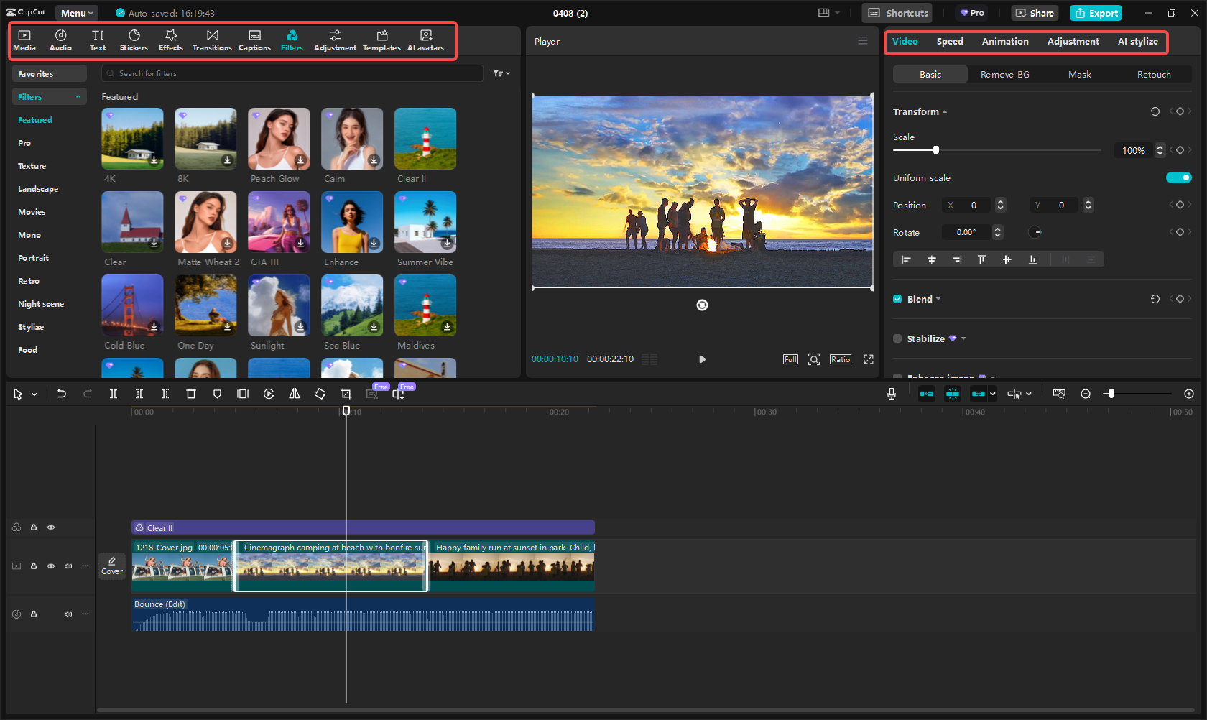Open the Captions panel
This screenshot has width=1207, height=720.
pyautogui.click(x=254, y=40)
